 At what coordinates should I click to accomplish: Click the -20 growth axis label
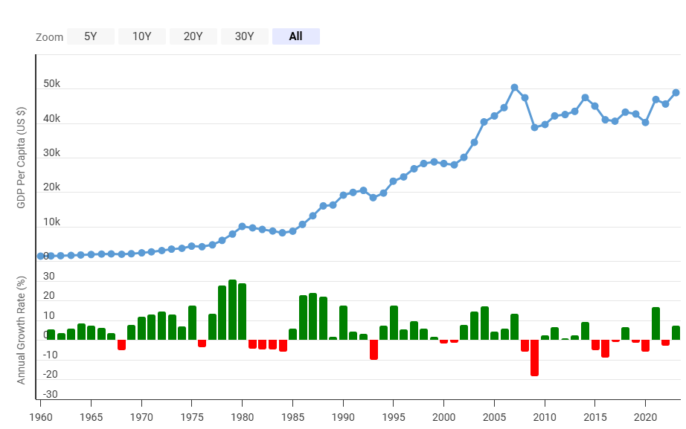(50, 374)
